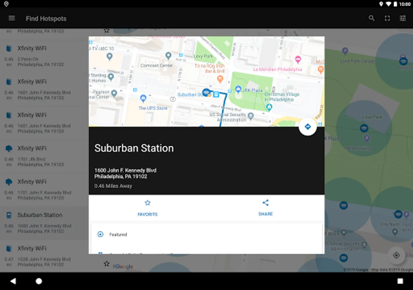
Task: Click the FAVORITE label
Action: click(x=147, y=214)
